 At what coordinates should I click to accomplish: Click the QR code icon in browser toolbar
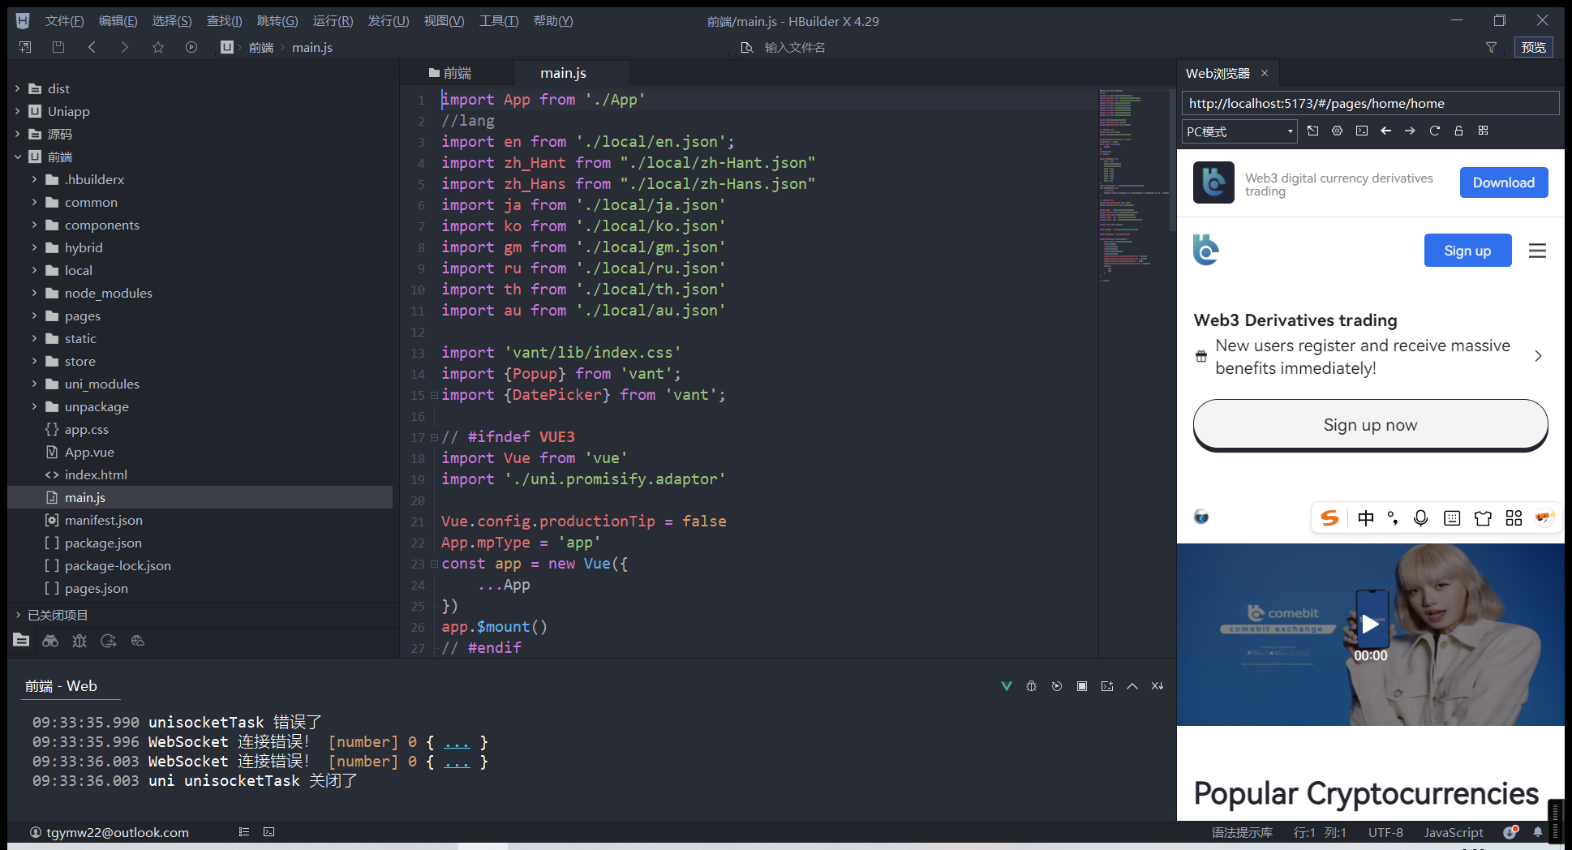pyautogui.click(x=1483, y=131)
